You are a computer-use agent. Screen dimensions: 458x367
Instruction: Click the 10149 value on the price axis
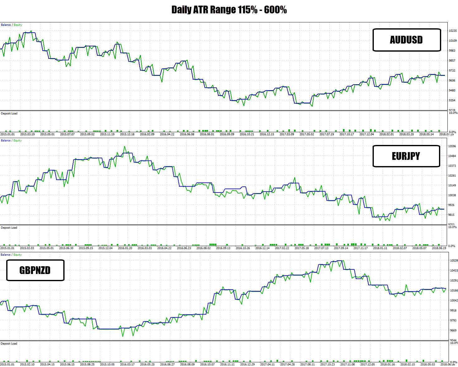(x=452, y=185)
